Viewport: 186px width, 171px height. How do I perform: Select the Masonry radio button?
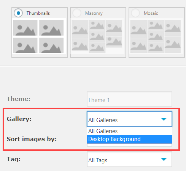[77, 13]
